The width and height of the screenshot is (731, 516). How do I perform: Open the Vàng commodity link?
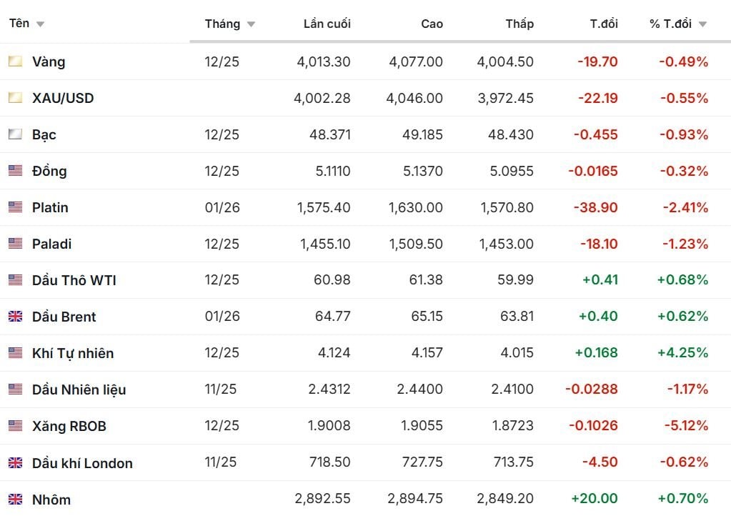click(49, 61)
